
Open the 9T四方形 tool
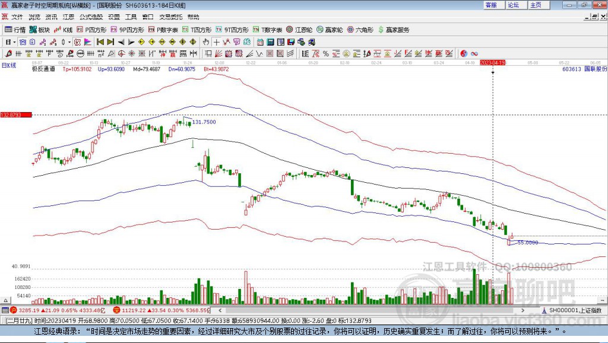pos(232,30)
